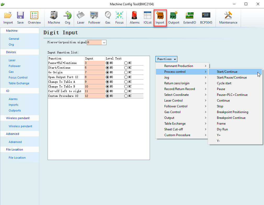This screenshot has height=205, width=264.
Task: Choose Start/Pause/Continue from the submenu
Action: 235,77
